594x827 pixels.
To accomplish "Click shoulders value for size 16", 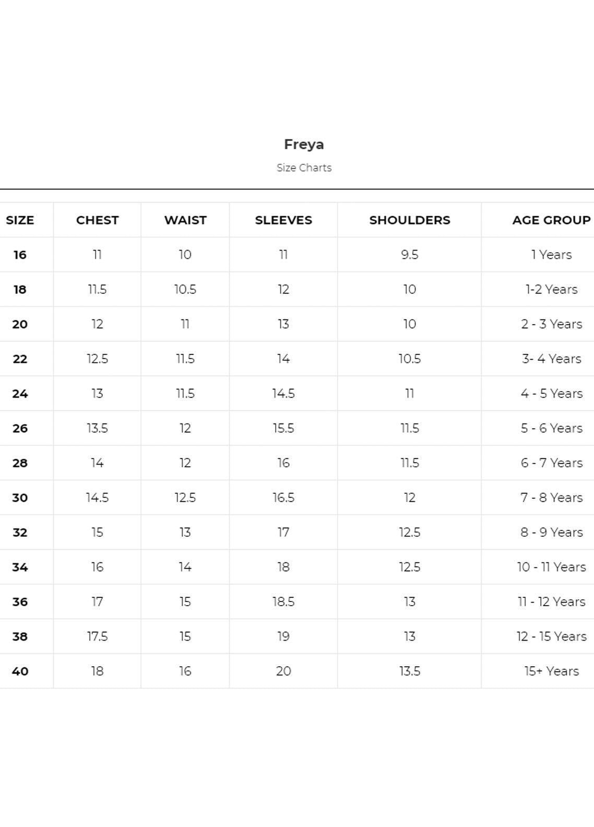I will (410, 255).
